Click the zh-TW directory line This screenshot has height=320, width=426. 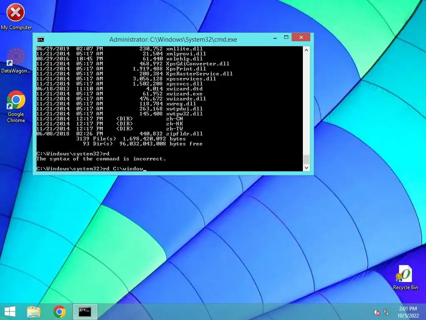pos(110,129)
